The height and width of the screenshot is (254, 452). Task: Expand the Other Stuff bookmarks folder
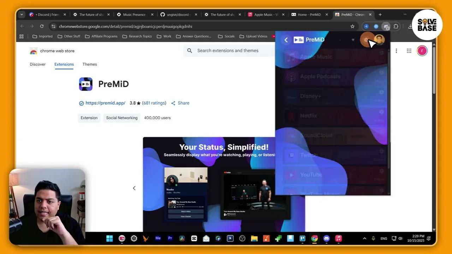pyautogui.click(x=72, y=36)
